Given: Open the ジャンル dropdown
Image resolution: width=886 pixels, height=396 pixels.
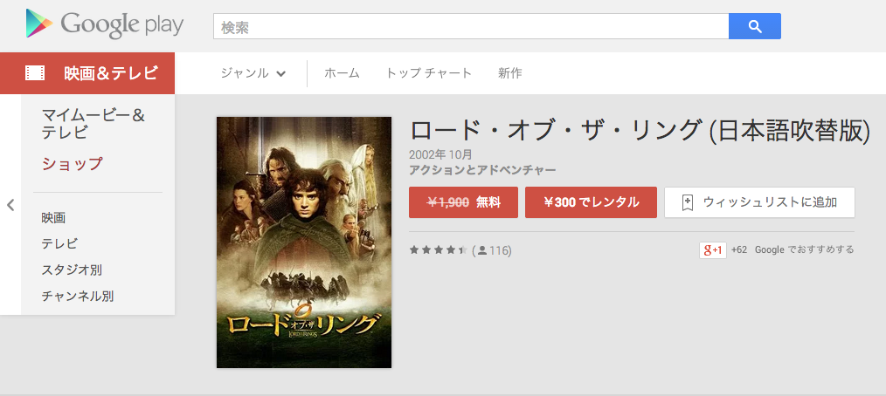Looking at the screenshot, I should coord(253,72).
